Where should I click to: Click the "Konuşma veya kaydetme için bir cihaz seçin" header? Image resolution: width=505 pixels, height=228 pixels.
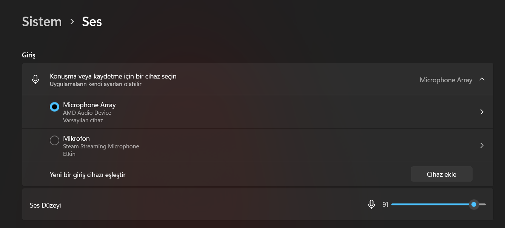(x=113, y=76)
